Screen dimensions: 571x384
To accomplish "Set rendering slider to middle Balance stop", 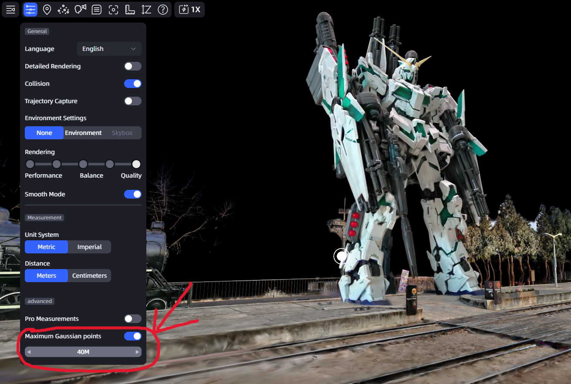I will (x=83, y=164).
